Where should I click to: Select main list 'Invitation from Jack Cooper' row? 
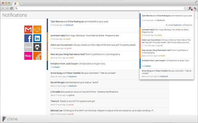click(x=93, y=65)
